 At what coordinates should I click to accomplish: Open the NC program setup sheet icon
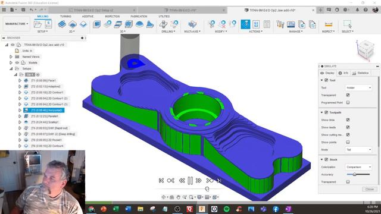coord(48,24)
